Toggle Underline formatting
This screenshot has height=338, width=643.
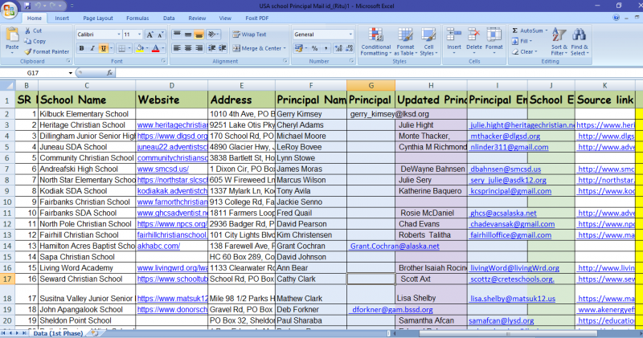(x=104, y=49)
